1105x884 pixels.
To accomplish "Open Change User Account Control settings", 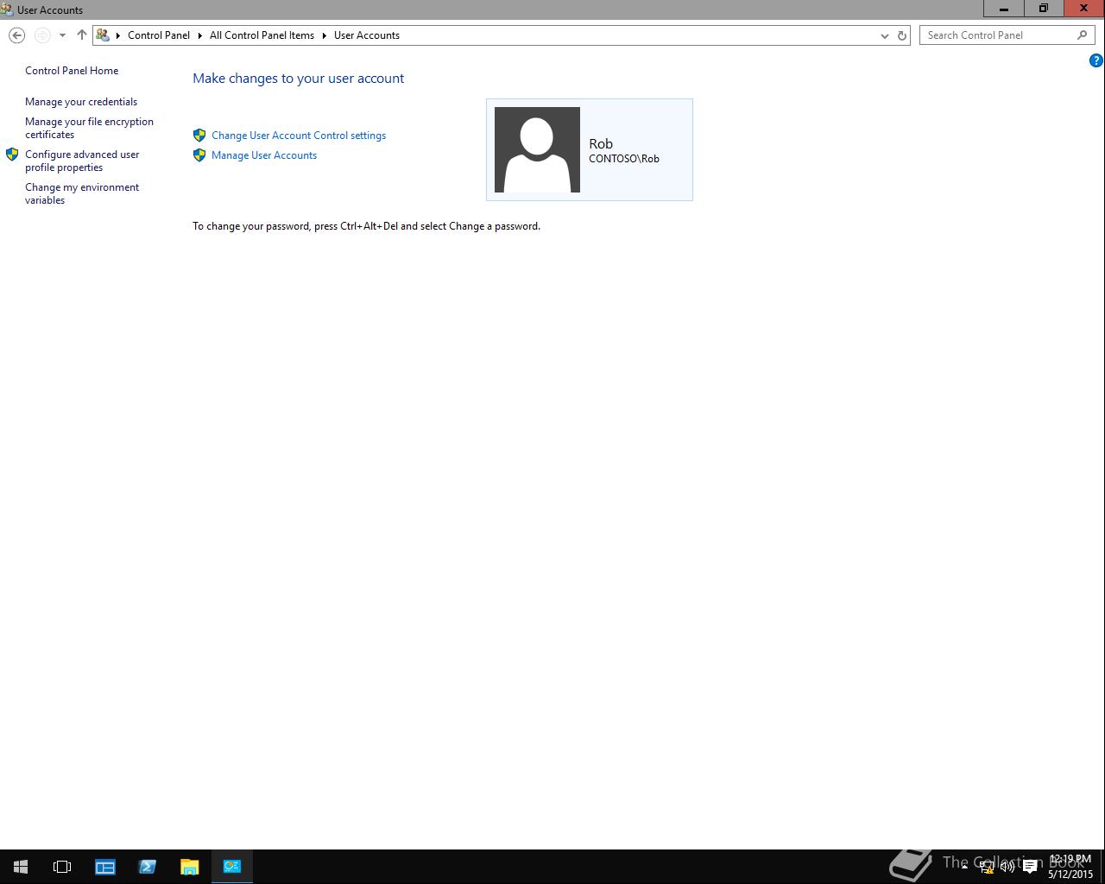I will (299, 136).
